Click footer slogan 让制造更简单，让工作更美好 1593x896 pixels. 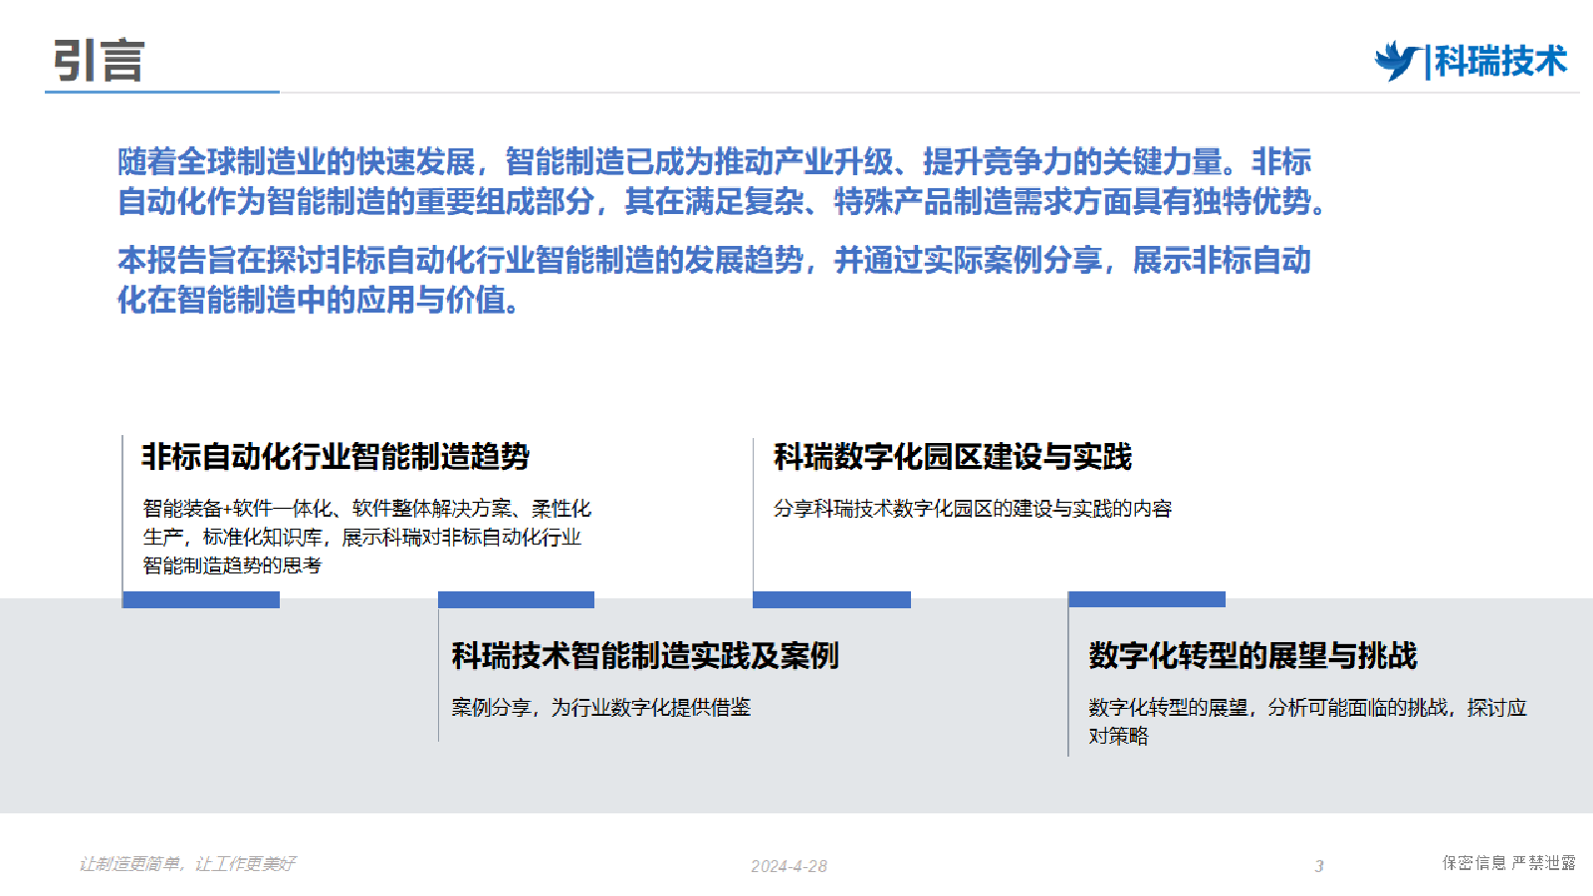(x=187, y=864)
